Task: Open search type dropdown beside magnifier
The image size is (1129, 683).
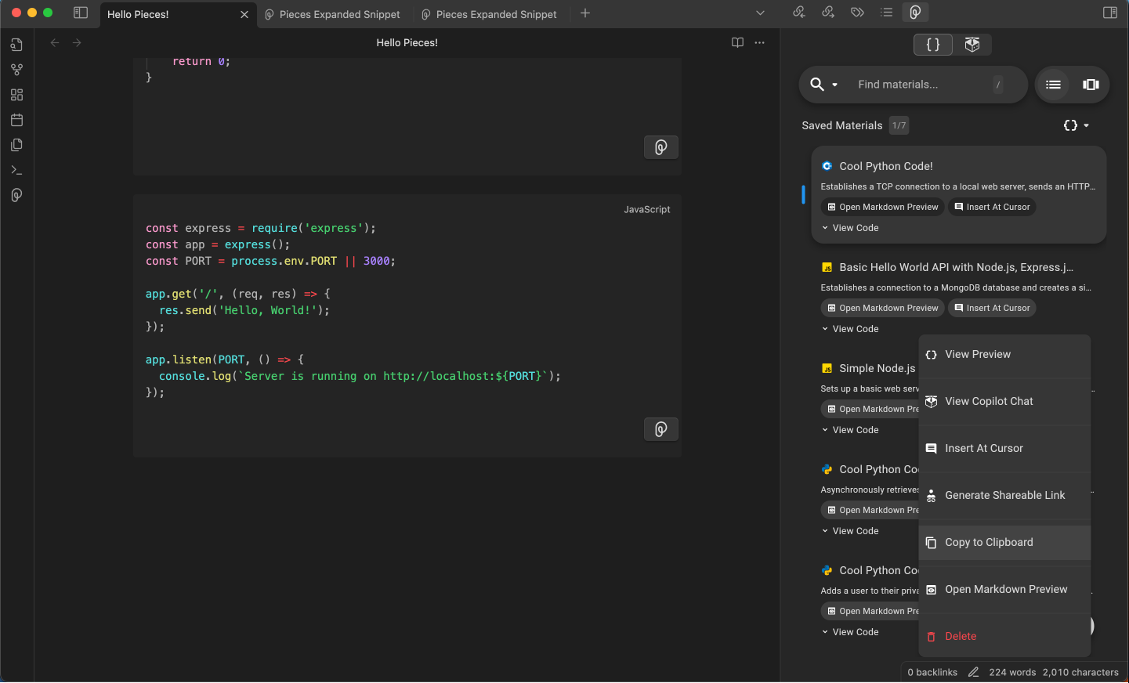Action: (x=835, y=85)
